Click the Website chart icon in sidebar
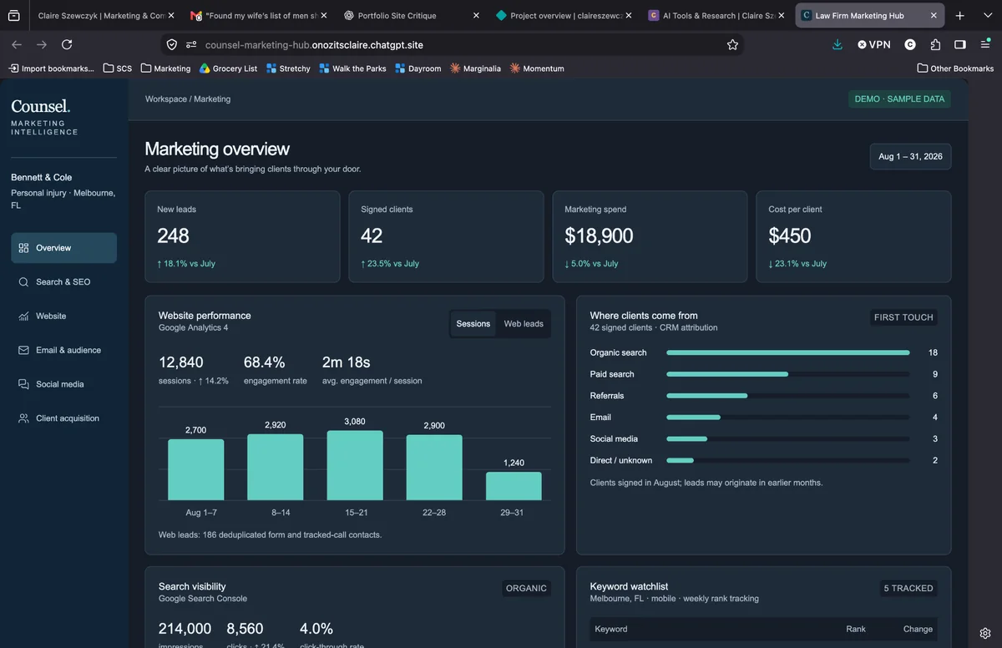The width and height of the screenshot is (1002, 648). tap(23, 316)
